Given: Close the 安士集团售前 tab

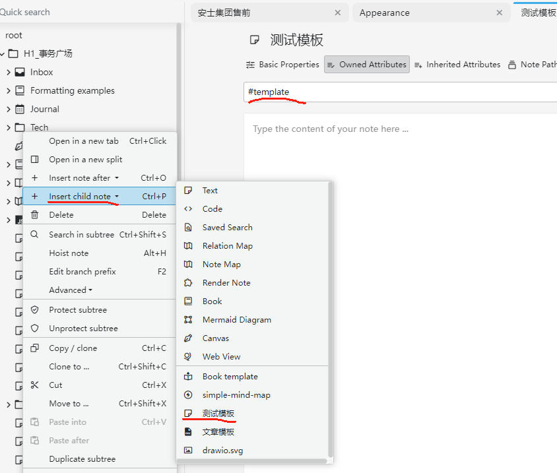Looking at the screenshot, I should (338, 13).
